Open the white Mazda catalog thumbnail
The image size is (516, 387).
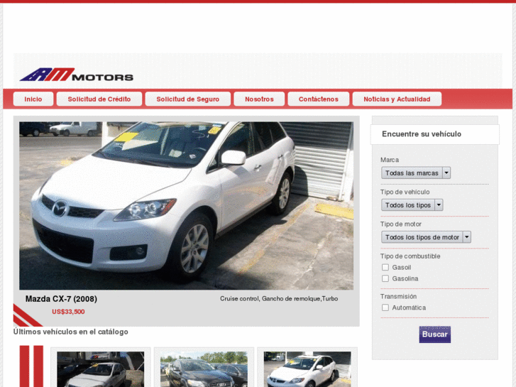point(307,369)
